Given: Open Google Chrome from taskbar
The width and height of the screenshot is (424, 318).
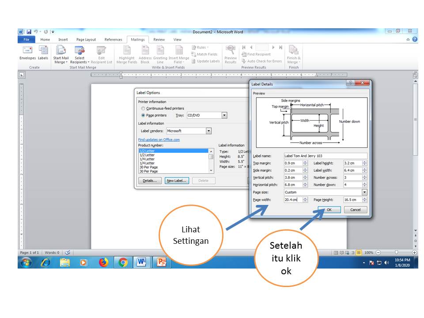Looking at the screenshot, I should pyautogui.click(x=123, y=262).
